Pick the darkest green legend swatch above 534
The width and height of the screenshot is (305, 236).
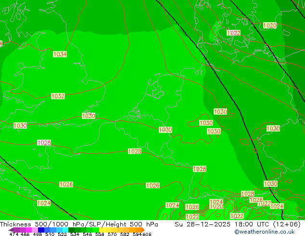(x=71, y=230)
